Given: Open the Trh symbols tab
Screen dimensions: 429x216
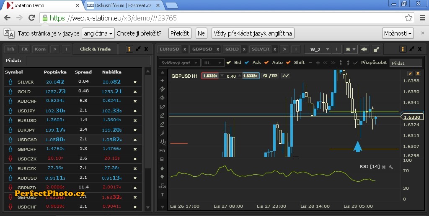Looking at the screenshot, I should [x=10, y=49].
